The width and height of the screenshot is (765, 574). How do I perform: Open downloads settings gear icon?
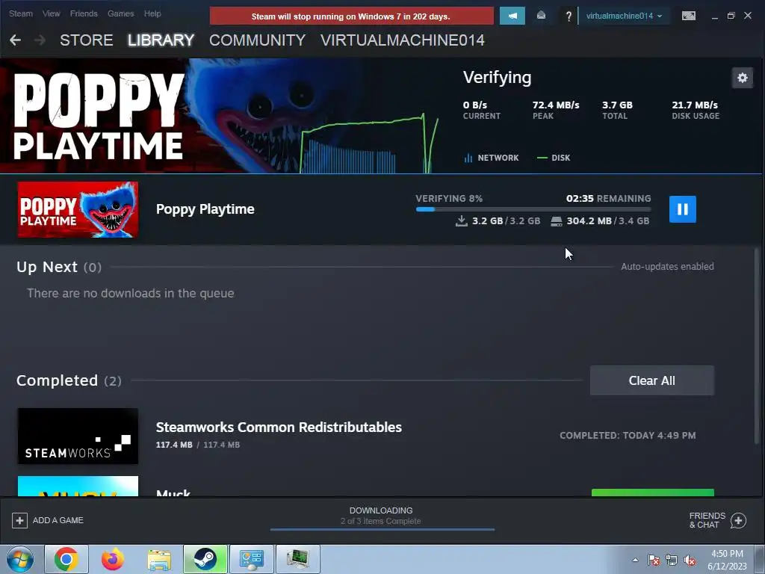pos(742,78)
